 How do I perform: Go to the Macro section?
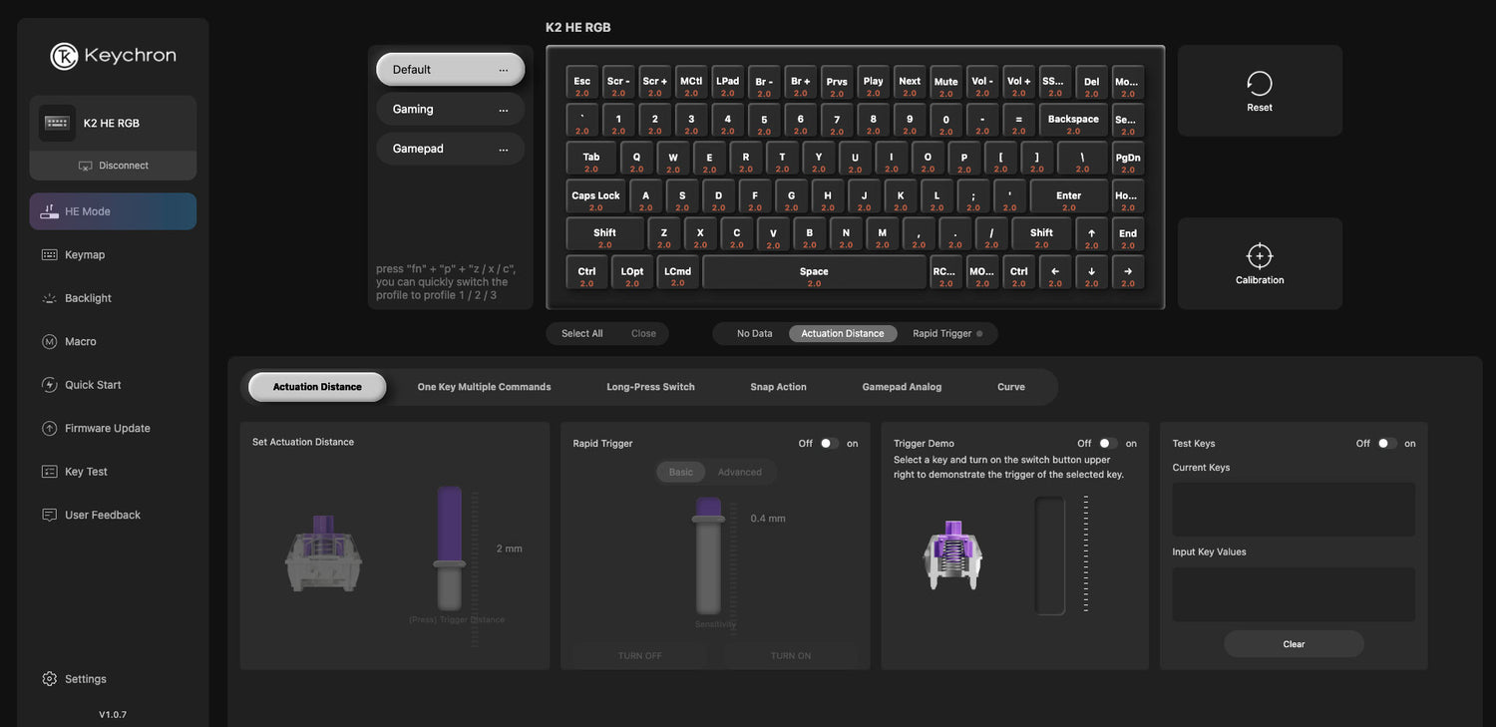point(80,342)
